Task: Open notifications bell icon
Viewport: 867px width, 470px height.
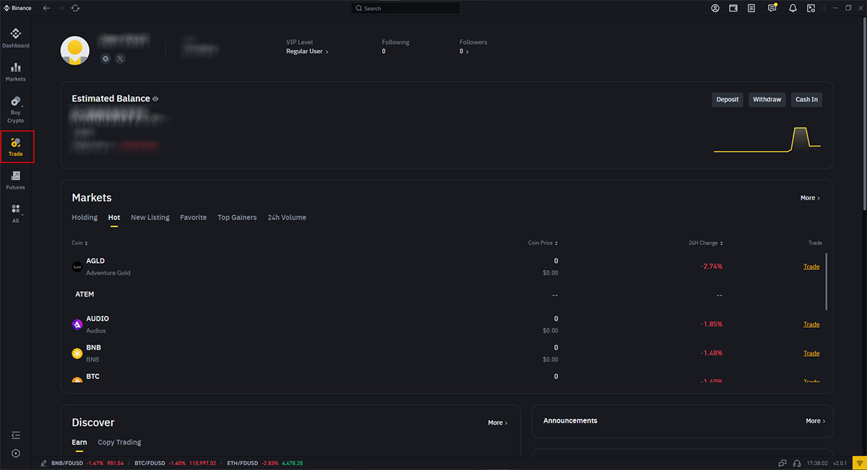Action: (793, 8)
